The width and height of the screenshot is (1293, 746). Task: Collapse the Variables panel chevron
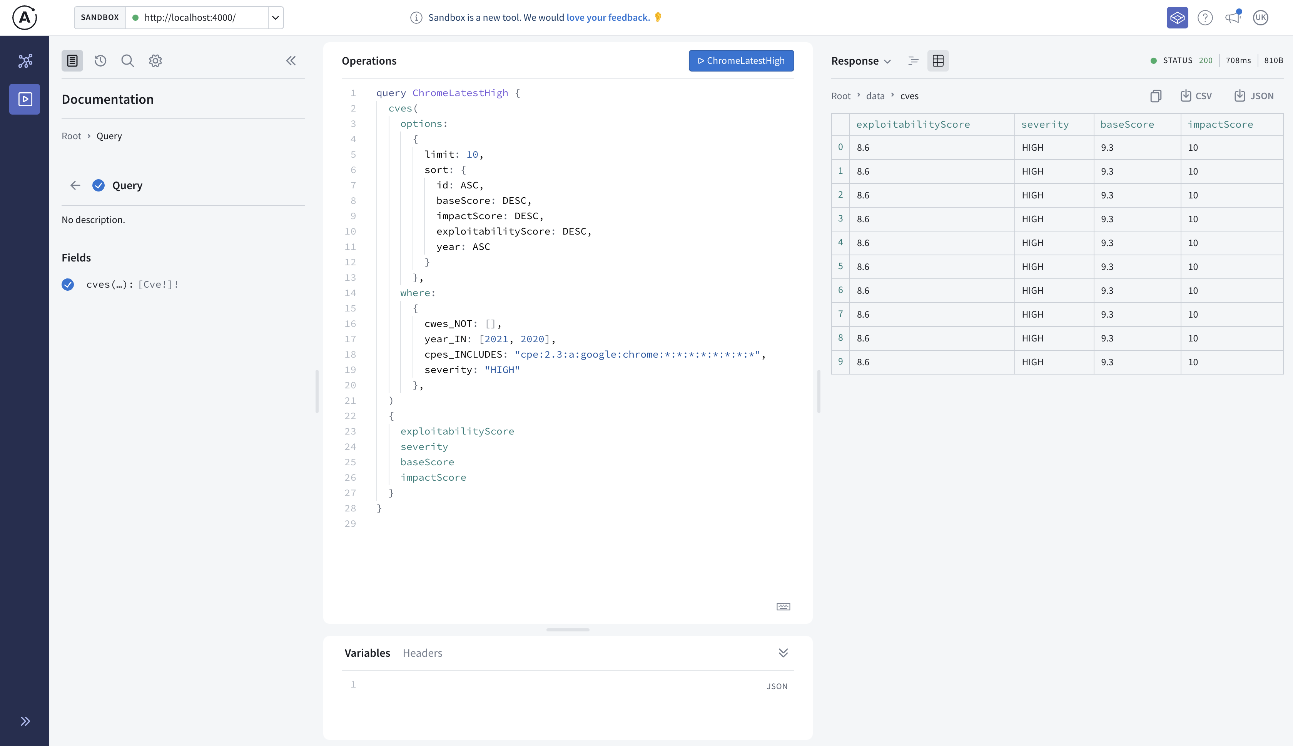[783, 652]
